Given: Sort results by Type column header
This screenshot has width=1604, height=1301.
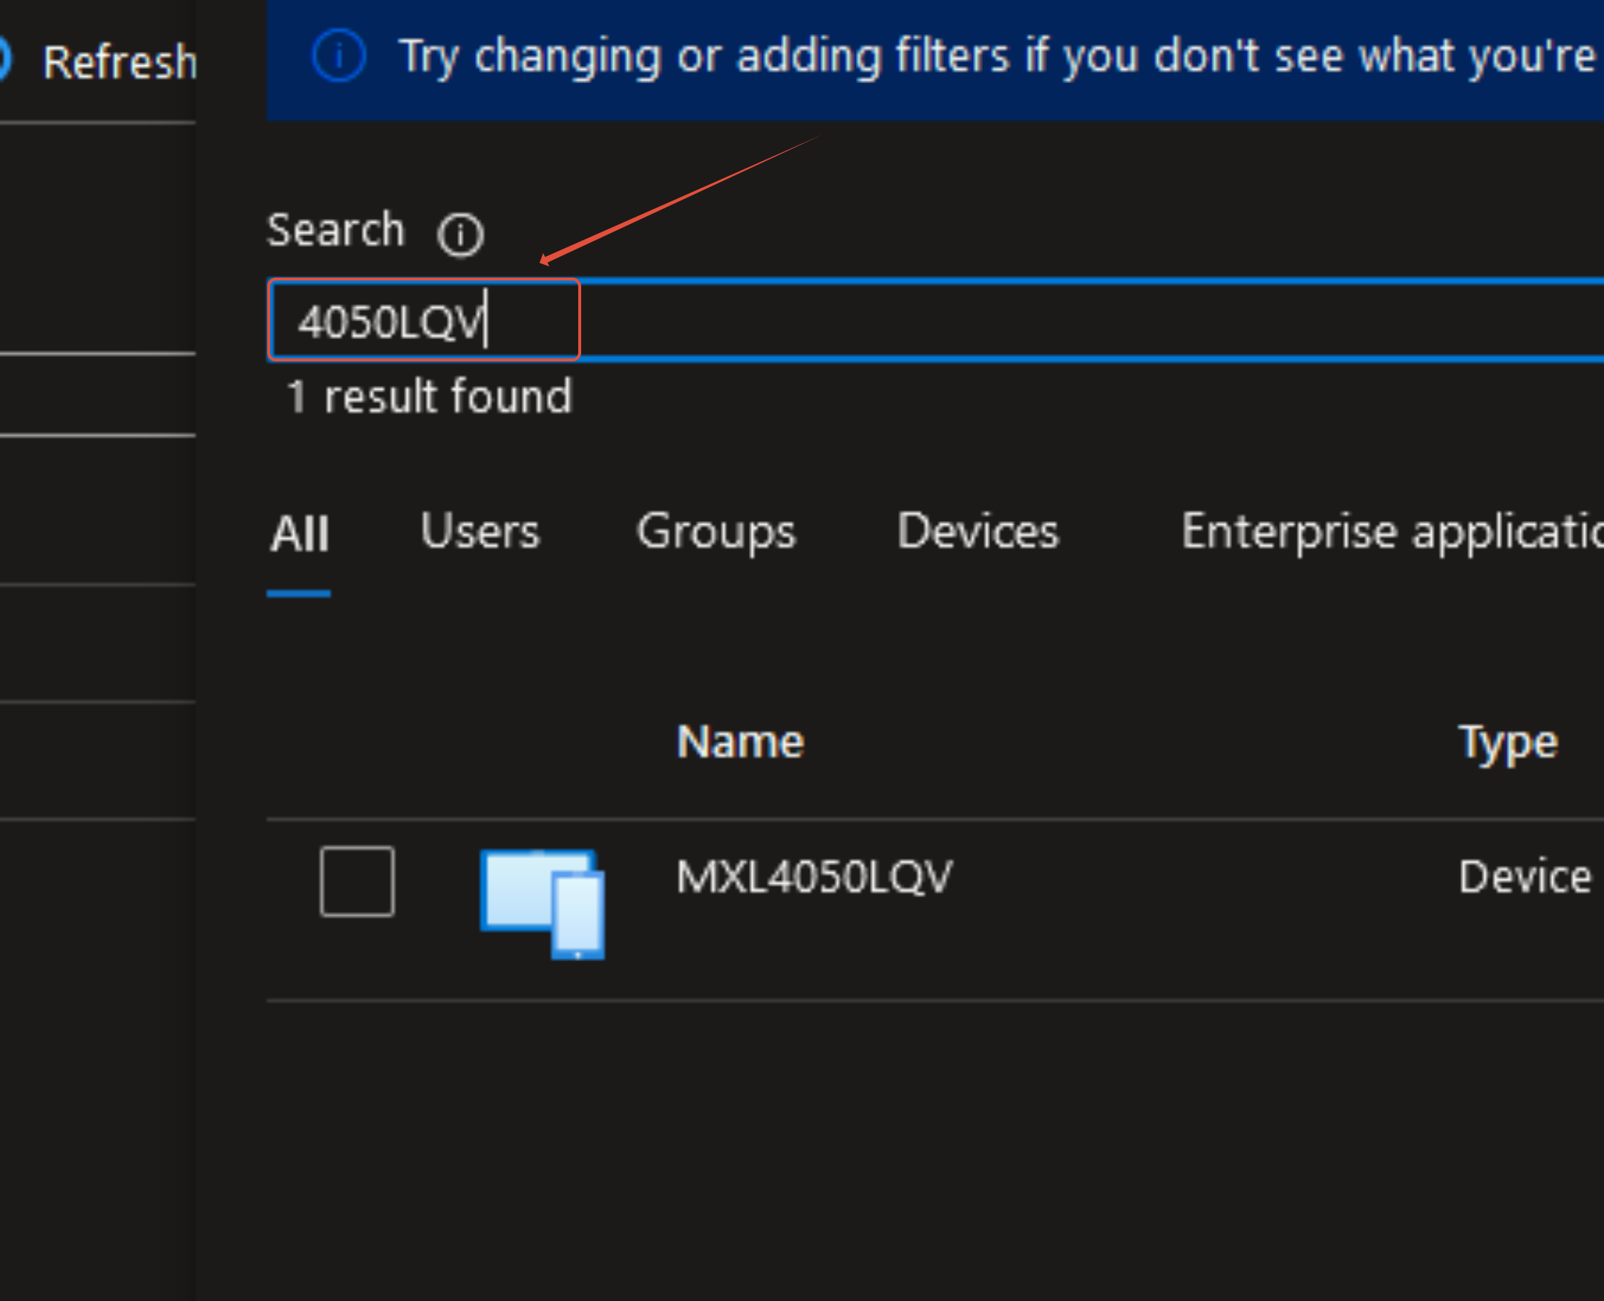Looking at the screenshot, I should pos(1508,744).
